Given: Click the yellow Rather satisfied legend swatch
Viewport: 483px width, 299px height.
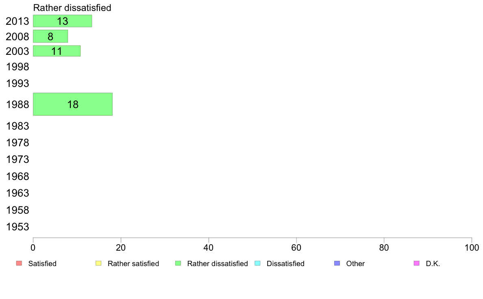Looking at the screenshot, I should click(98, 263).
